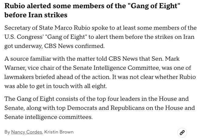Click the paragraph starting "A source familiar"
218x139 pixels.
click(100, 72)
